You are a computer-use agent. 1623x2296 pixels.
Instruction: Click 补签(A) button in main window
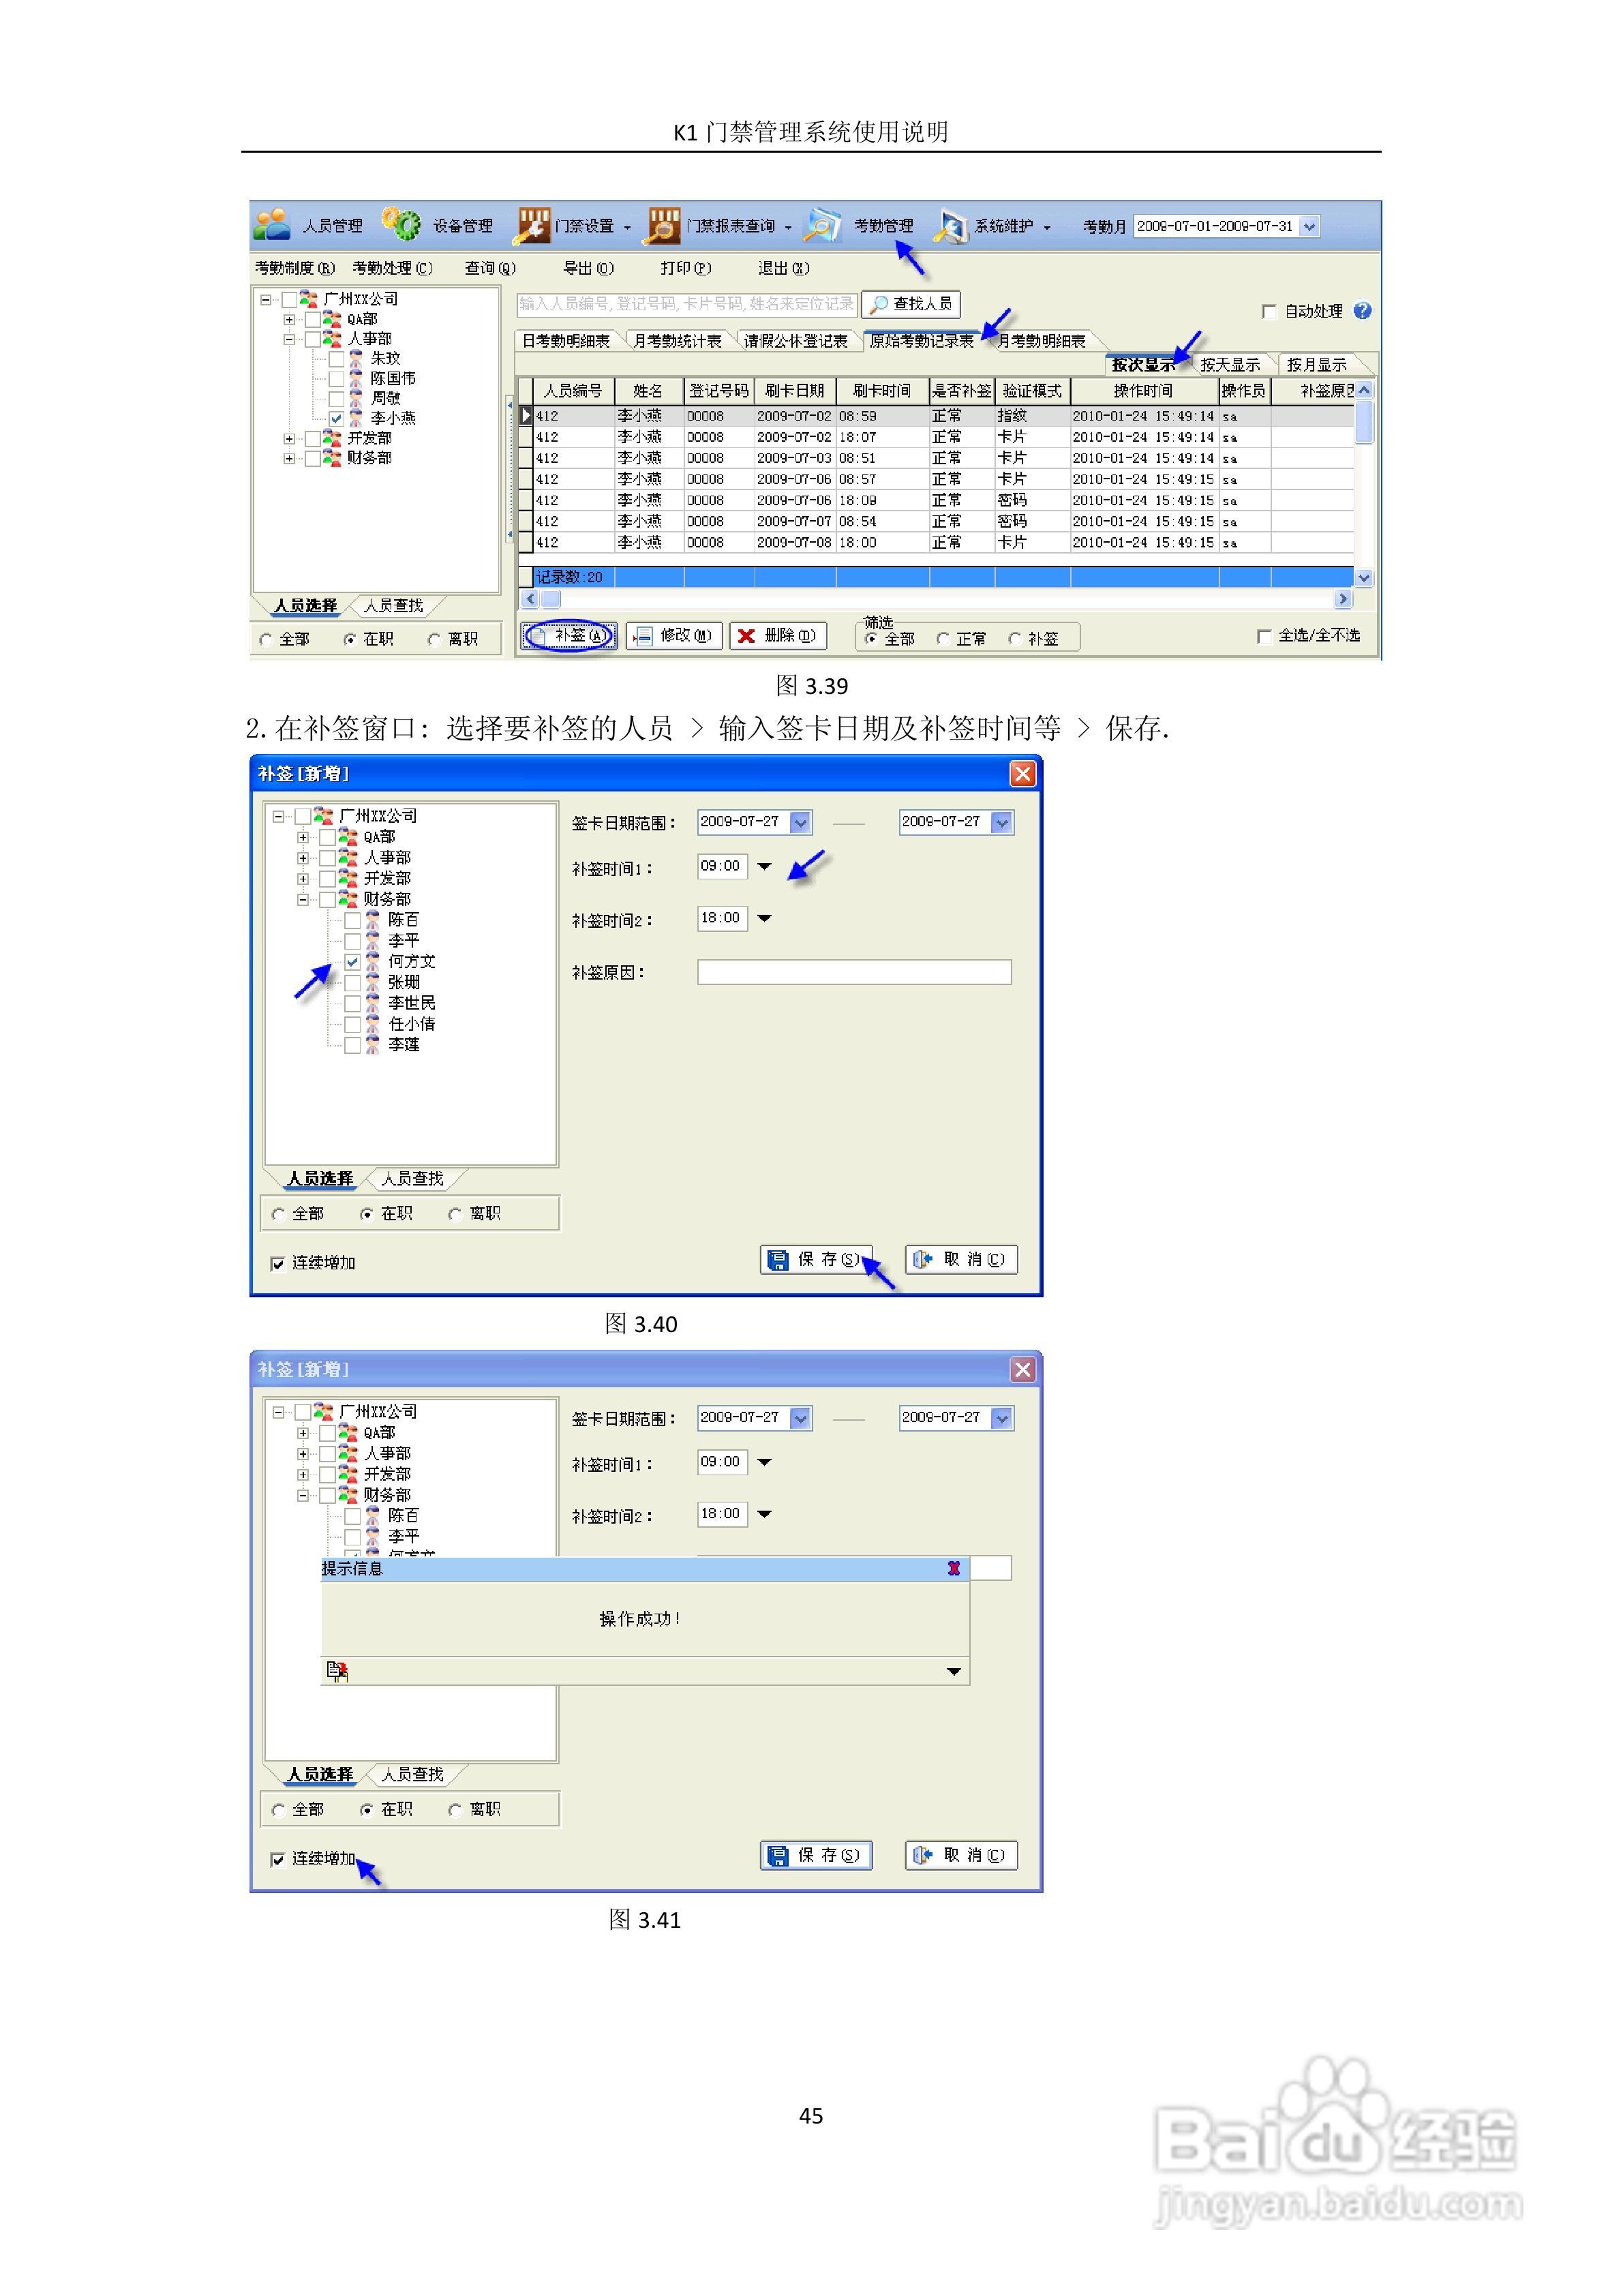tap(570, 636)
